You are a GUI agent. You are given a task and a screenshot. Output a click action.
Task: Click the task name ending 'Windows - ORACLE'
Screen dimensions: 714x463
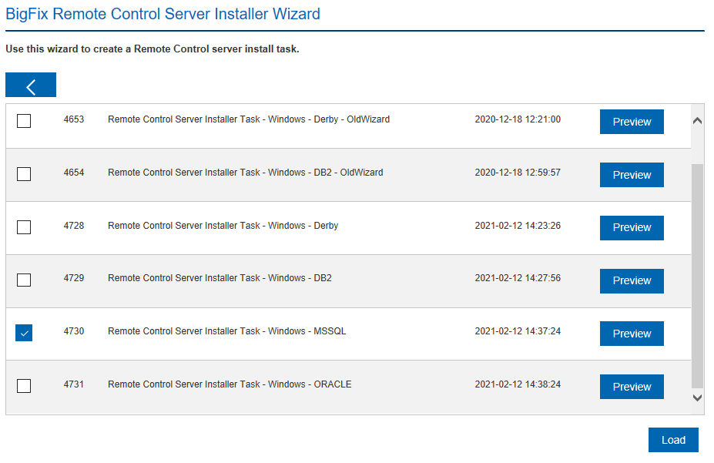tap(230, 384)
